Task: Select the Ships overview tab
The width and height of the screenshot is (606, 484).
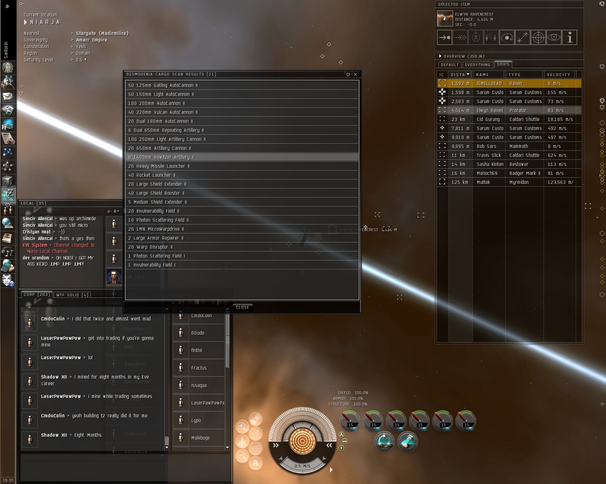Action: (x=503, y=64)
